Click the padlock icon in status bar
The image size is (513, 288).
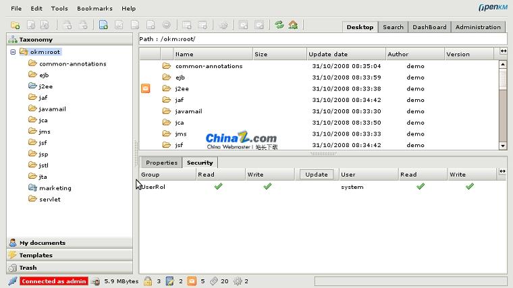(x=148, y=281)
